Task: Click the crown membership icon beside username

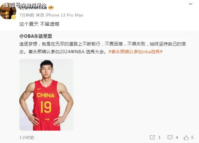Action: pyautogui.click(x=51, y=7)
